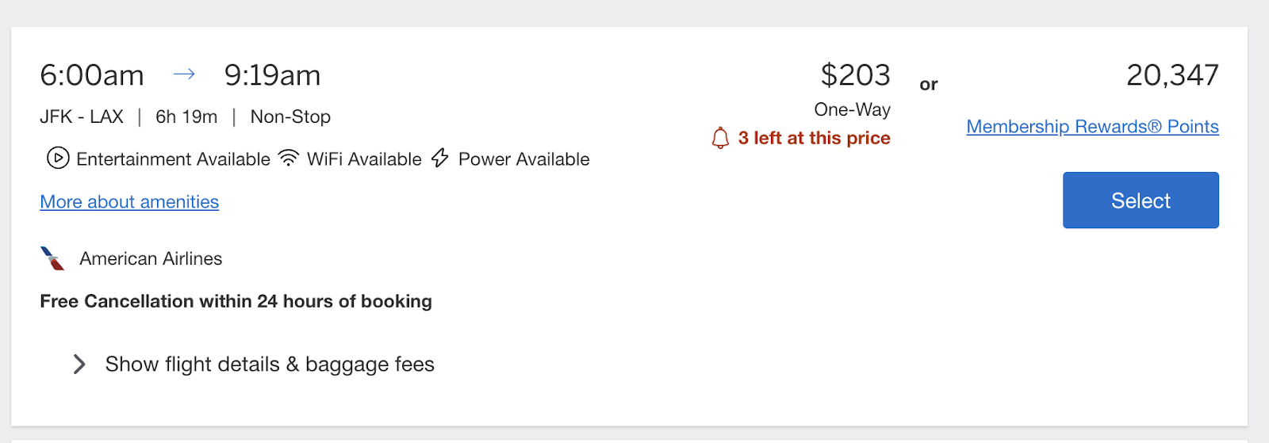Click the American Airlines logo icon
The height and width of the screenshot is (443, 1269).
point(52,258)
